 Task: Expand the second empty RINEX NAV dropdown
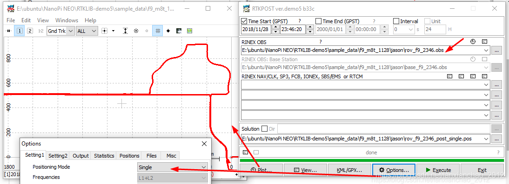tap(486, 95)
